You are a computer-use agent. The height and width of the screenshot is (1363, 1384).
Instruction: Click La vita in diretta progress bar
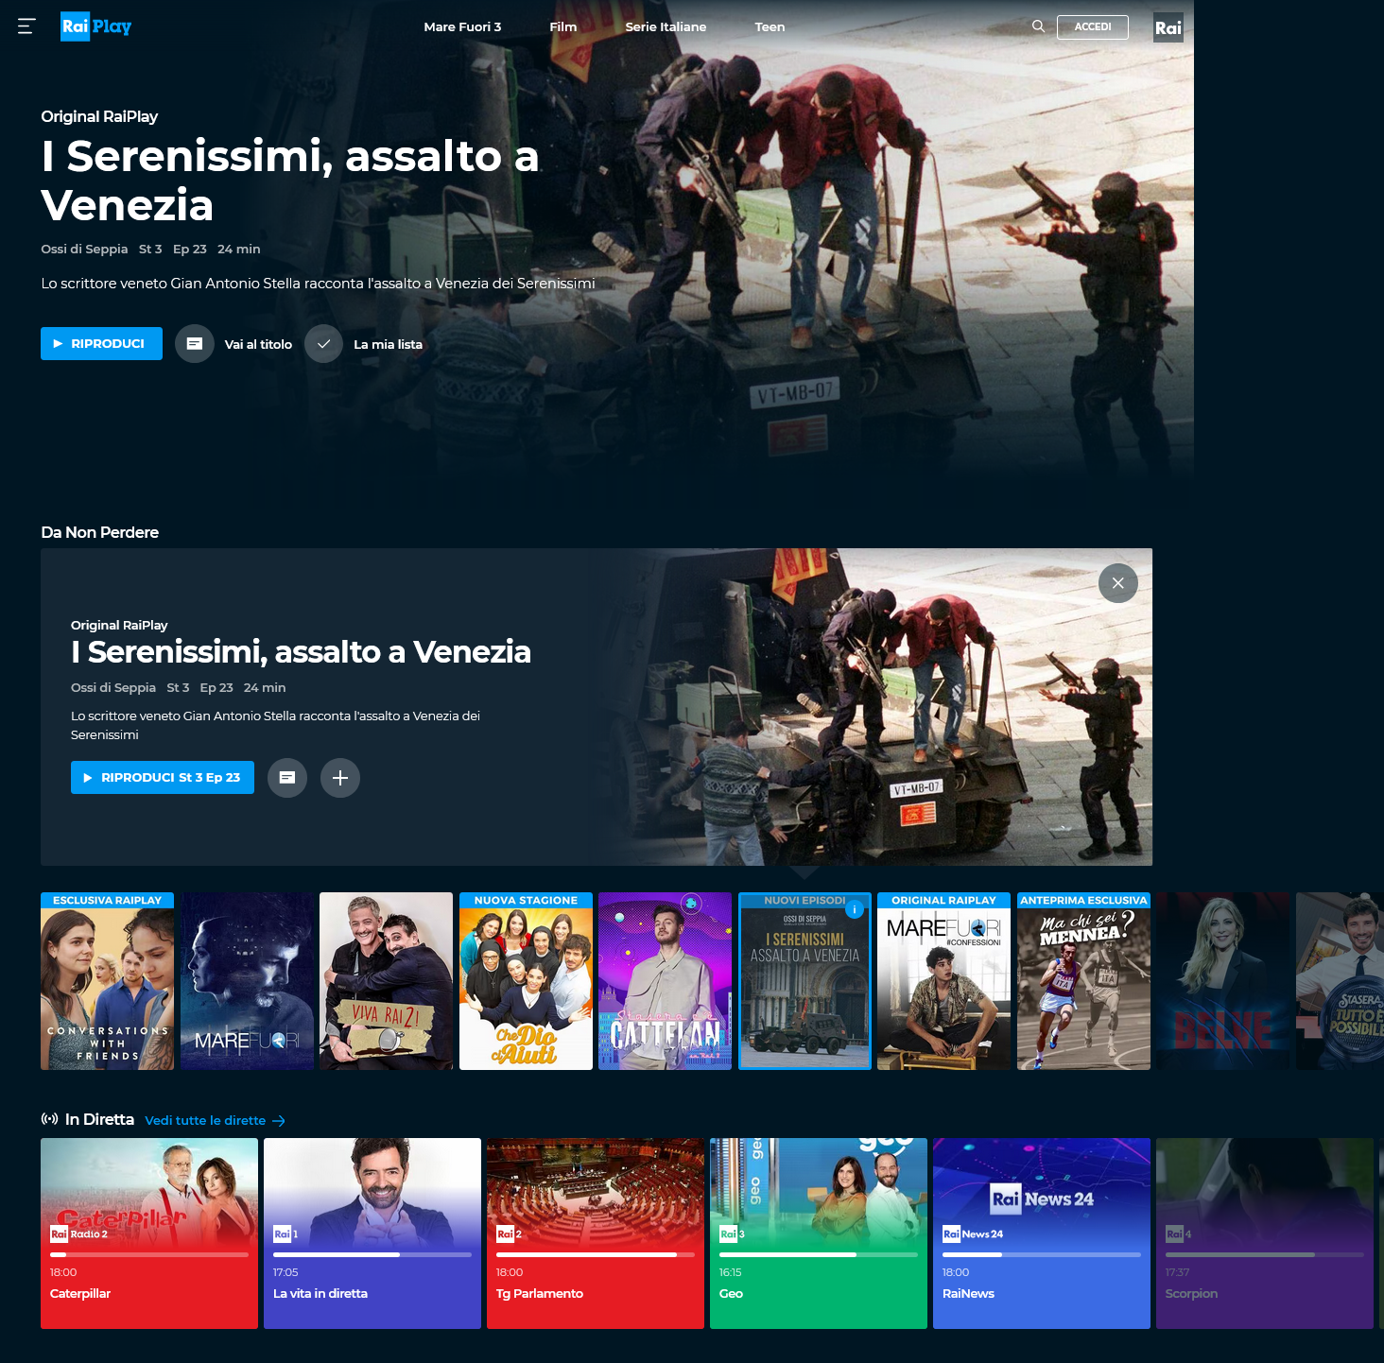[x=372, y=1254]
